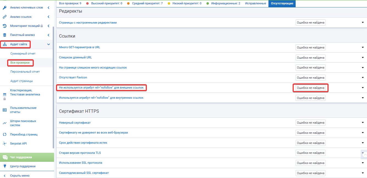Open Отсутствует Favicon check
The width and height of the screenshot is (367, 178).
click(73, 78)
